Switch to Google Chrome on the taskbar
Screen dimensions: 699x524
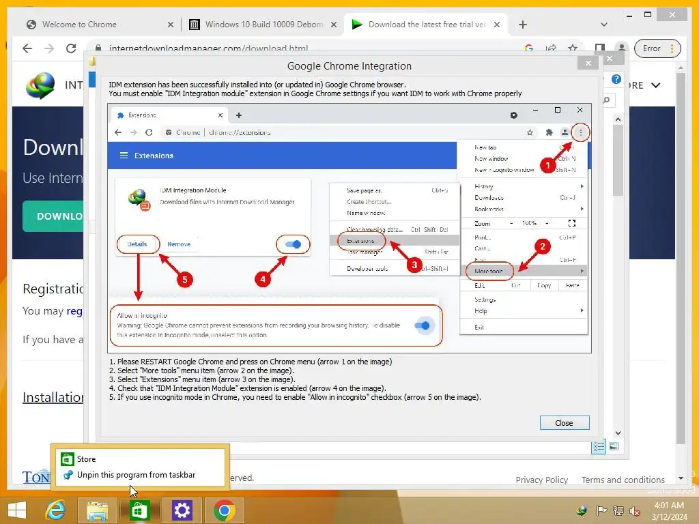click(224, 510)
